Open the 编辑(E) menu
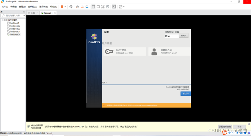 pyautogui.click(x=13, y=7)
